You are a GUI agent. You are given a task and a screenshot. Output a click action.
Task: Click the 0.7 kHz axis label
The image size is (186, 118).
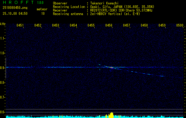click(x=3, y=97)
